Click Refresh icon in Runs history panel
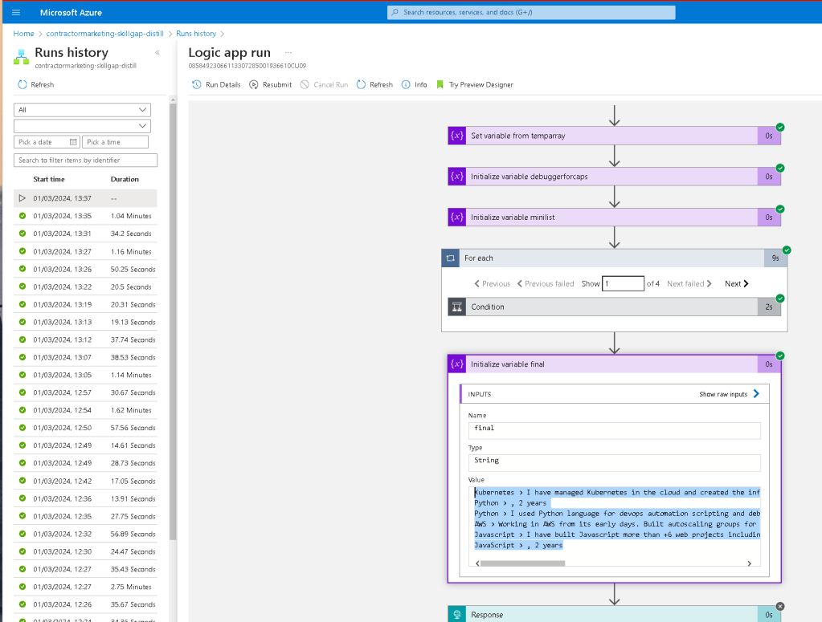 [x=22, y=85]
